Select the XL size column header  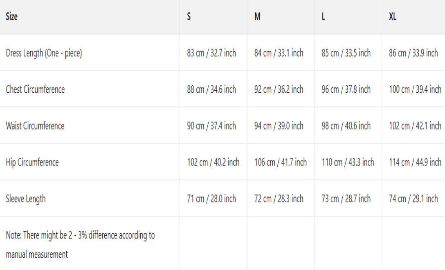(392, 17)
